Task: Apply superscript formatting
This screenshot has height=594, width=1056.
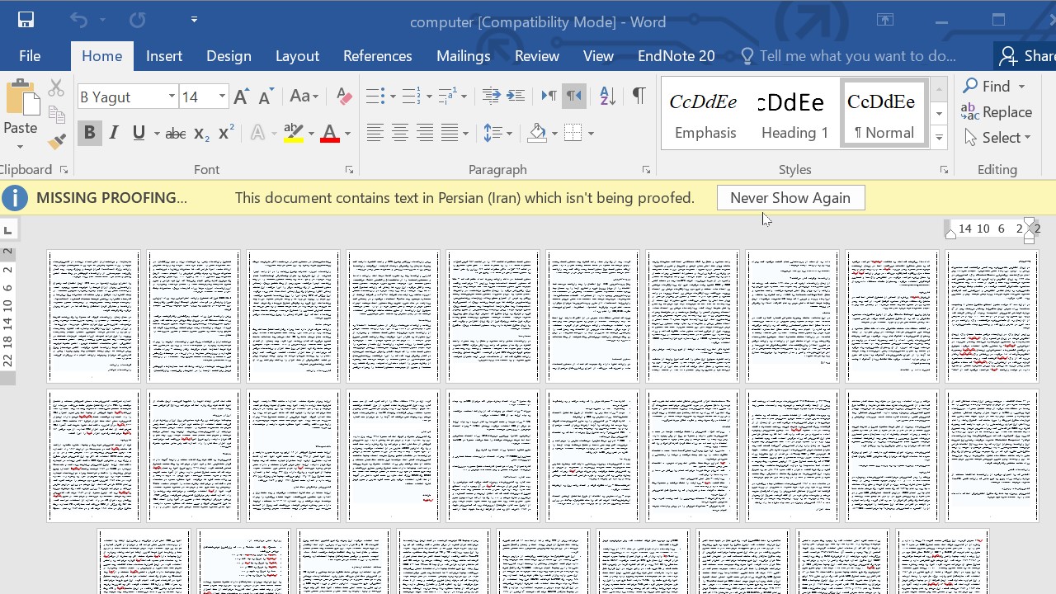Action: (226, 133)
